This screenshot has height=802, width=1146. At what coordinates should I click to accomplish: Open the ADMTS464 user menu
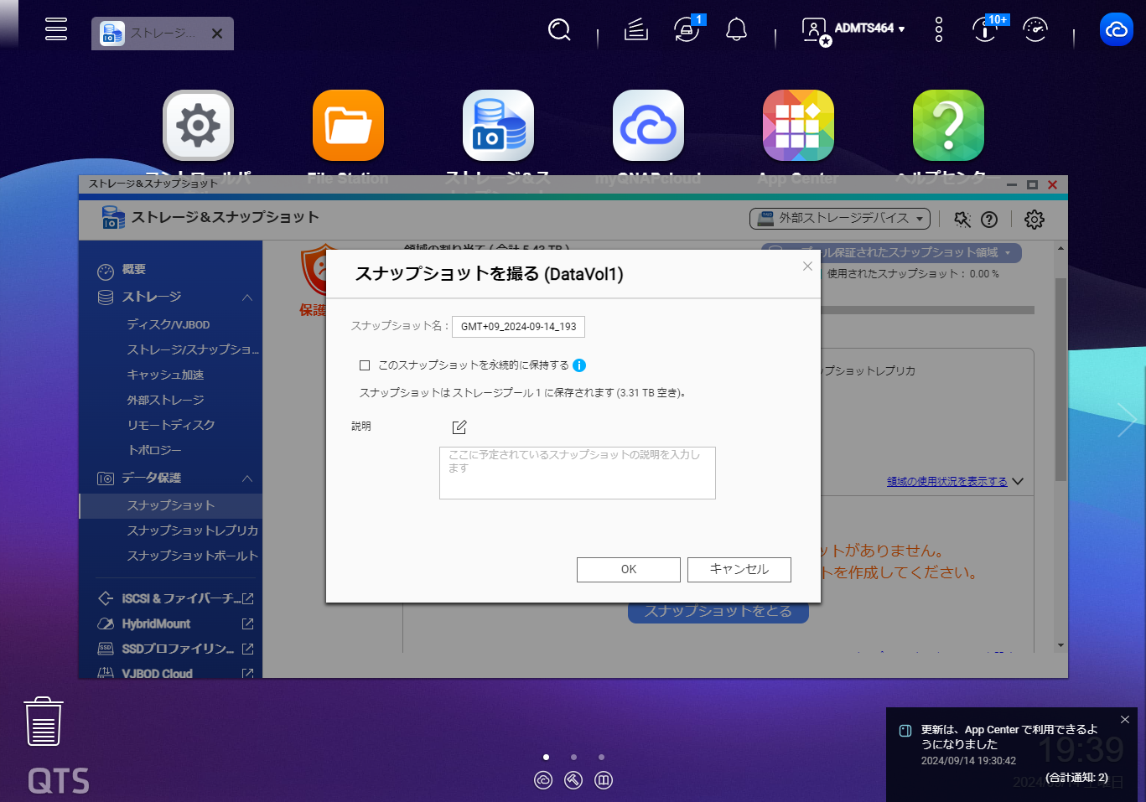[x=853, y=29]
